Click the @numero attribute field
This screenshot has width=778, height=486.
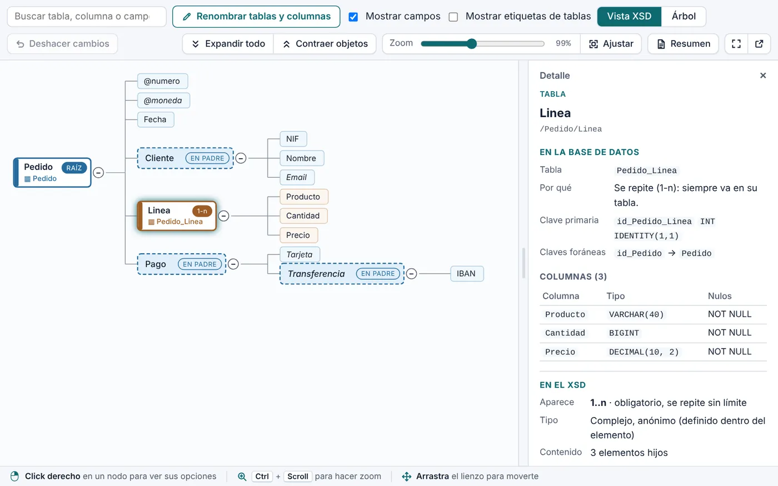pyautogui.click(x=162, y=81)
